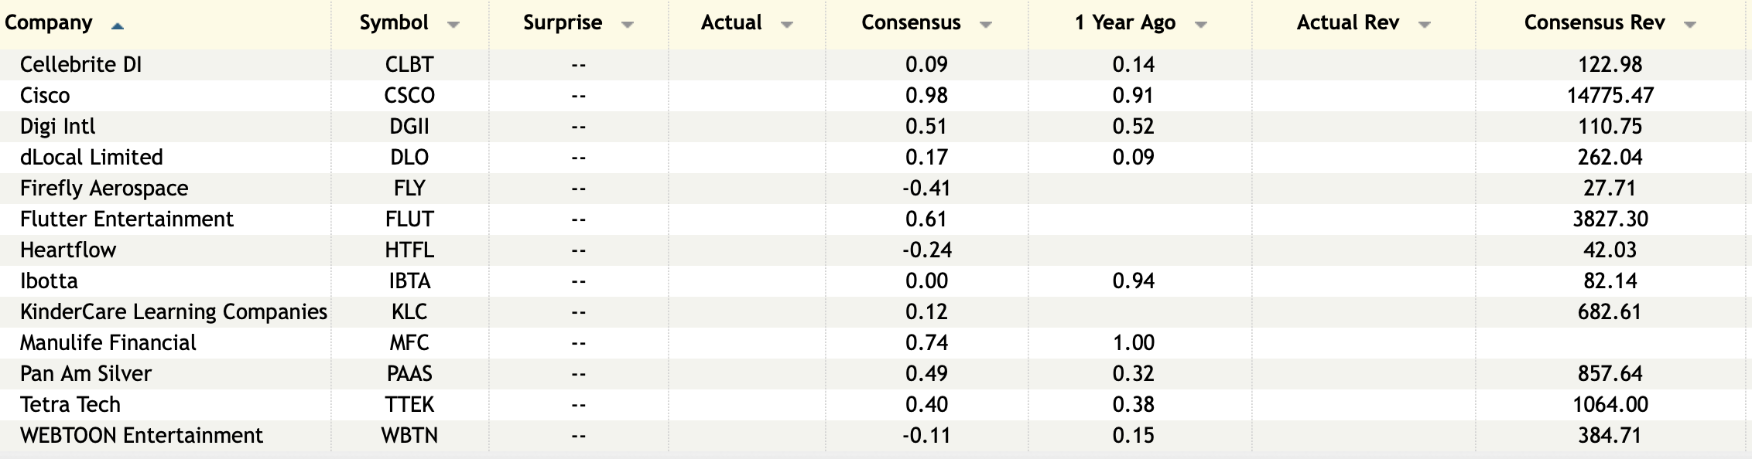Click sort arrow next to 1 Year Ago
Image resolution: width=1752 pixels, height=459 pixels.
point(1201,25)
